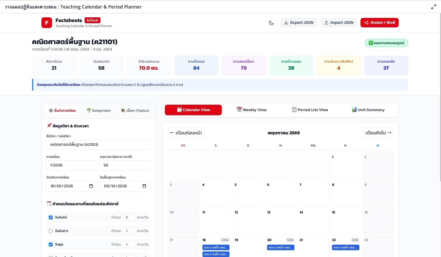Click the fullscreen expand icon

tap(433, 7)
